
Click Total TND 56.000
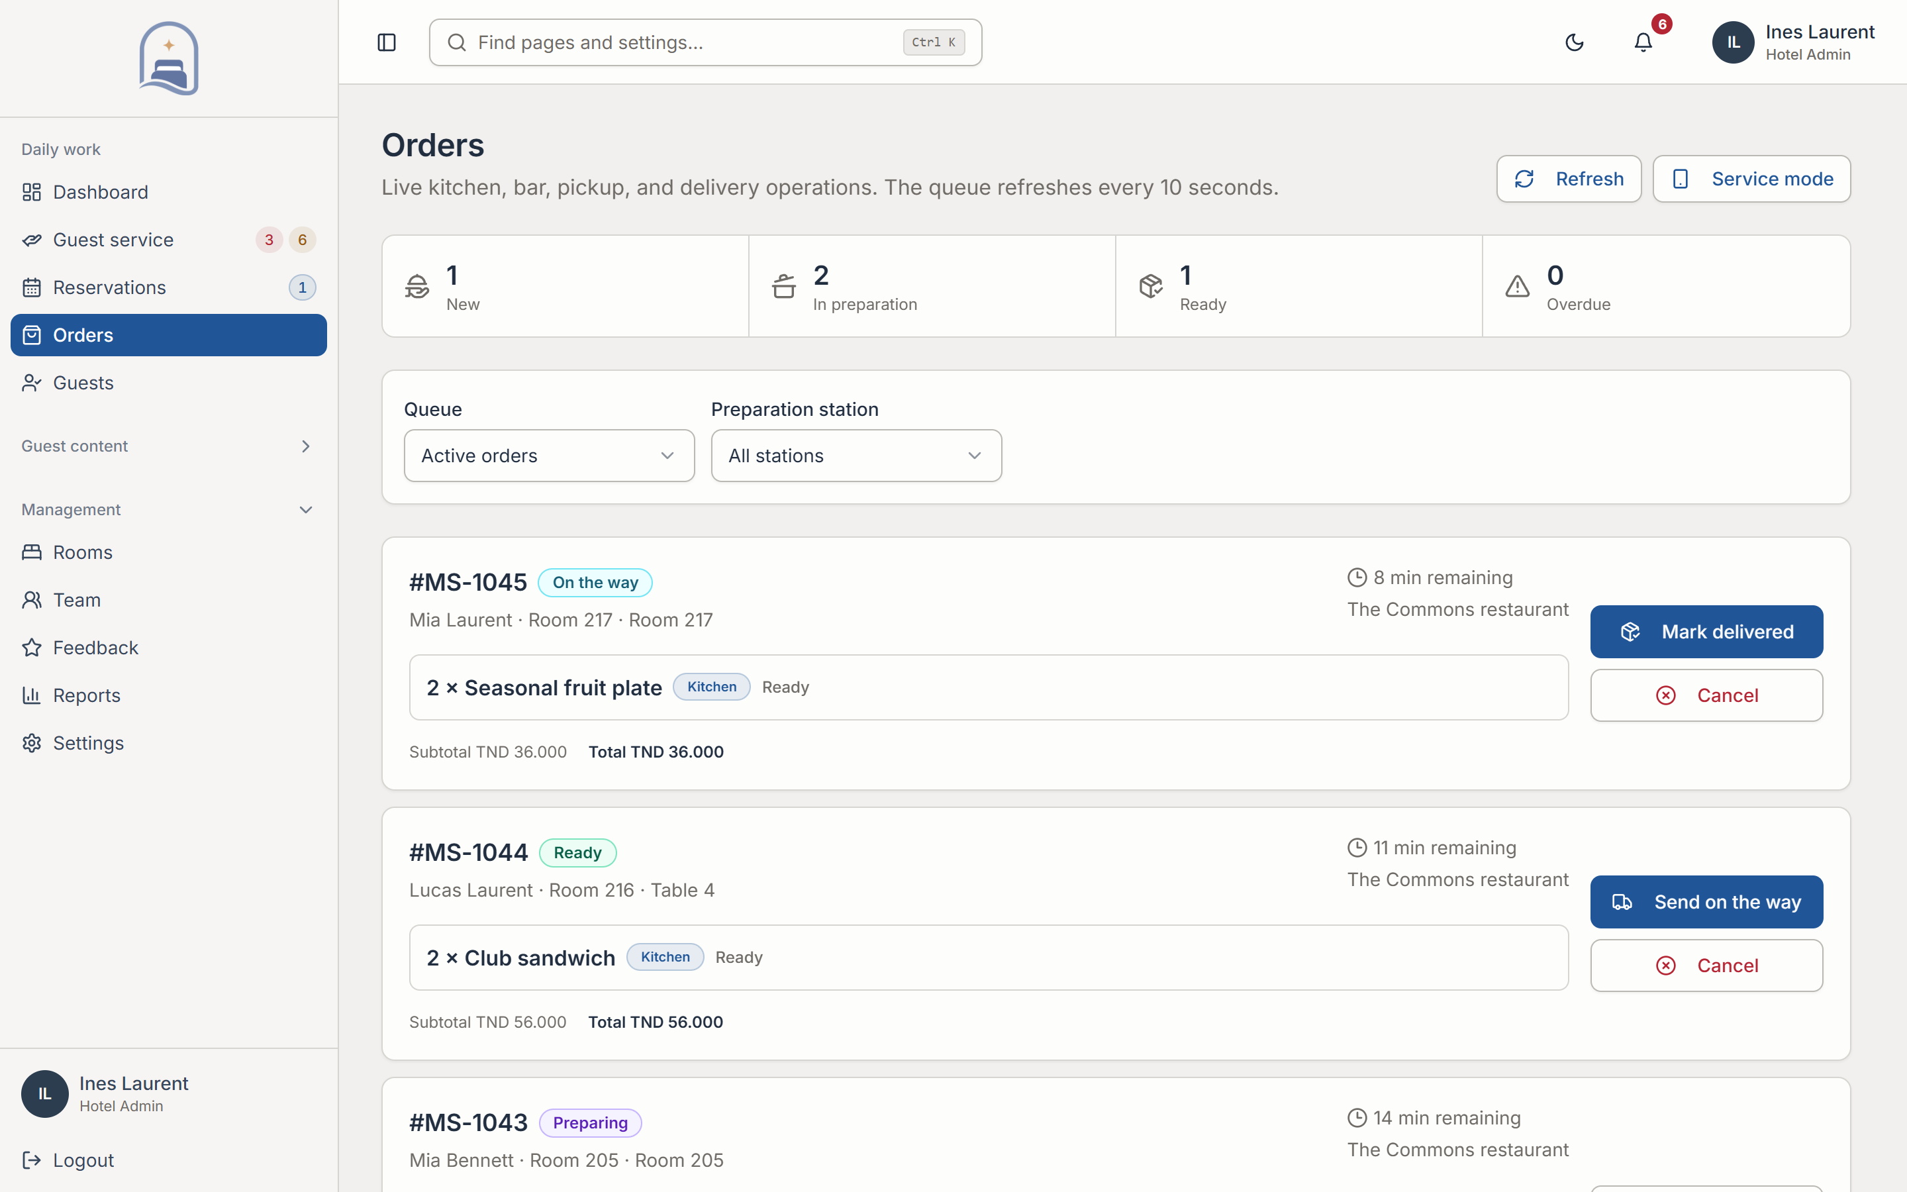(656, 1022)
